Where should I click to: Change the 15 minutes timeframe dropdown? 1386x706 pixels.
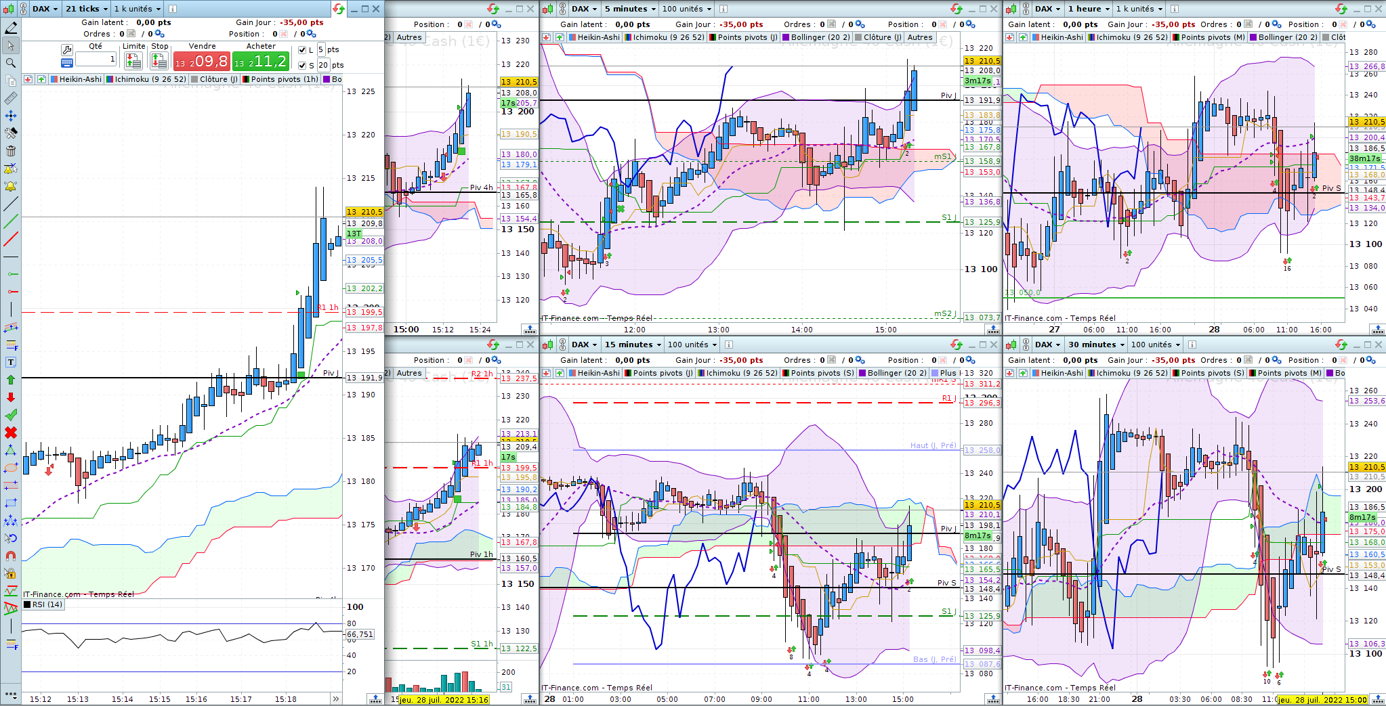coord(633,345)
